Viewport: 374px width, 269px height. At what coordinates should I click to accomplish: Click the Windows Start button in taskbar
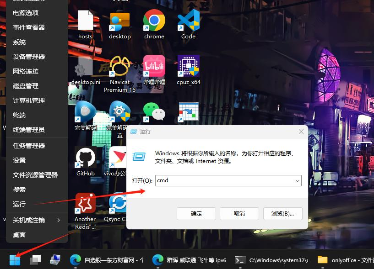(15, 260)
